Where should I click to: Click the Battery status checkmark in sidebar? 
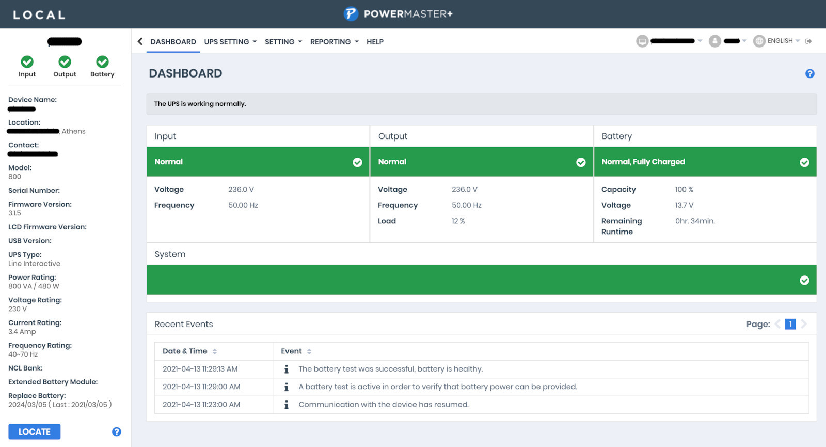coord(102,62)
